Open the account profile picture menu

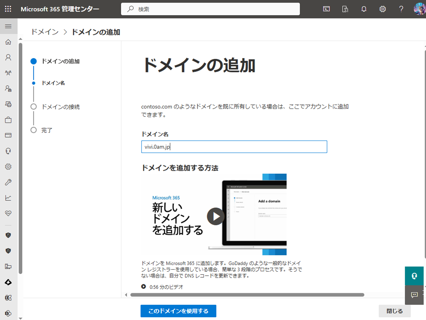420,9
